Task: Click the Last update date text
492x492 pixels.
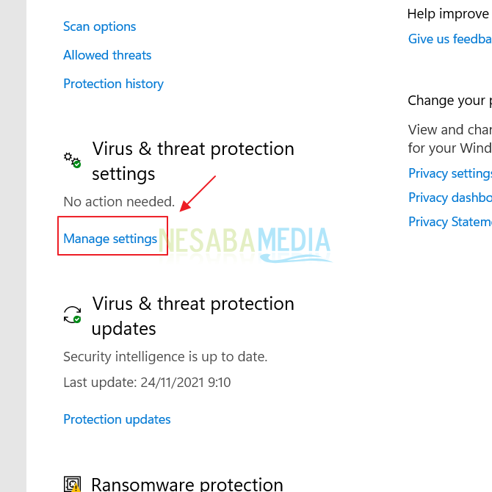Action: [147, 383]
